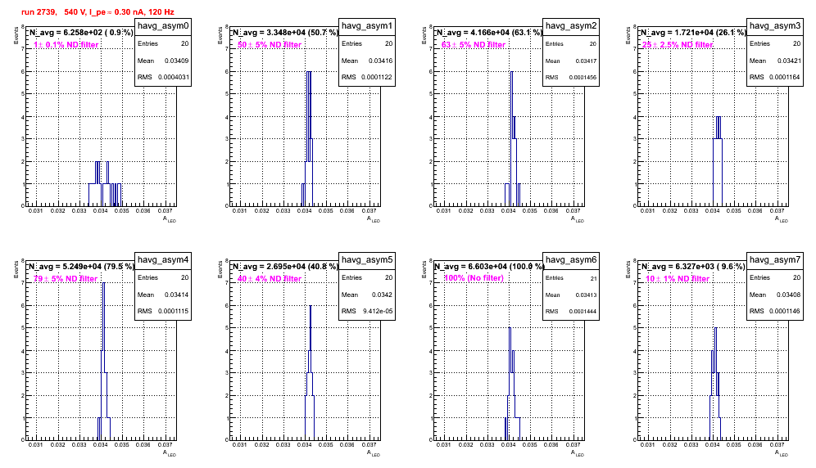
Task: Select the havg_asym2 stats box title
Action: pyautogui.click(x=571, y=26)
